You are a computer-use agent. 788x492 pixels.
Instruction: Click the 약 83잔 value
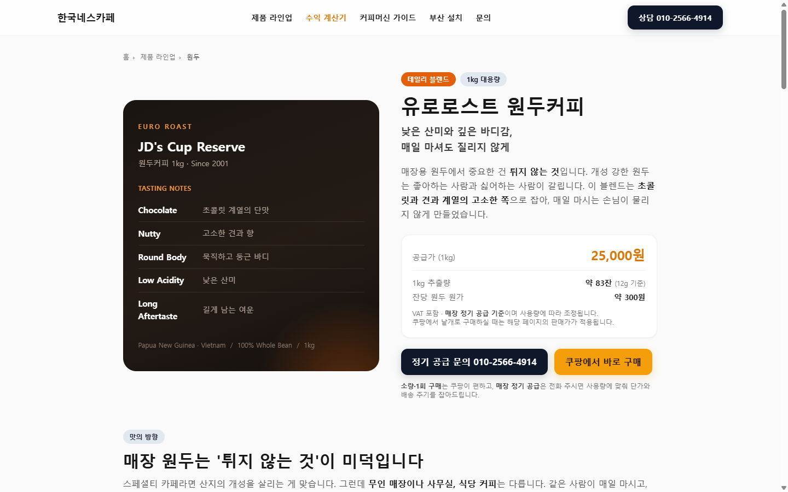[x=599, y=283]
